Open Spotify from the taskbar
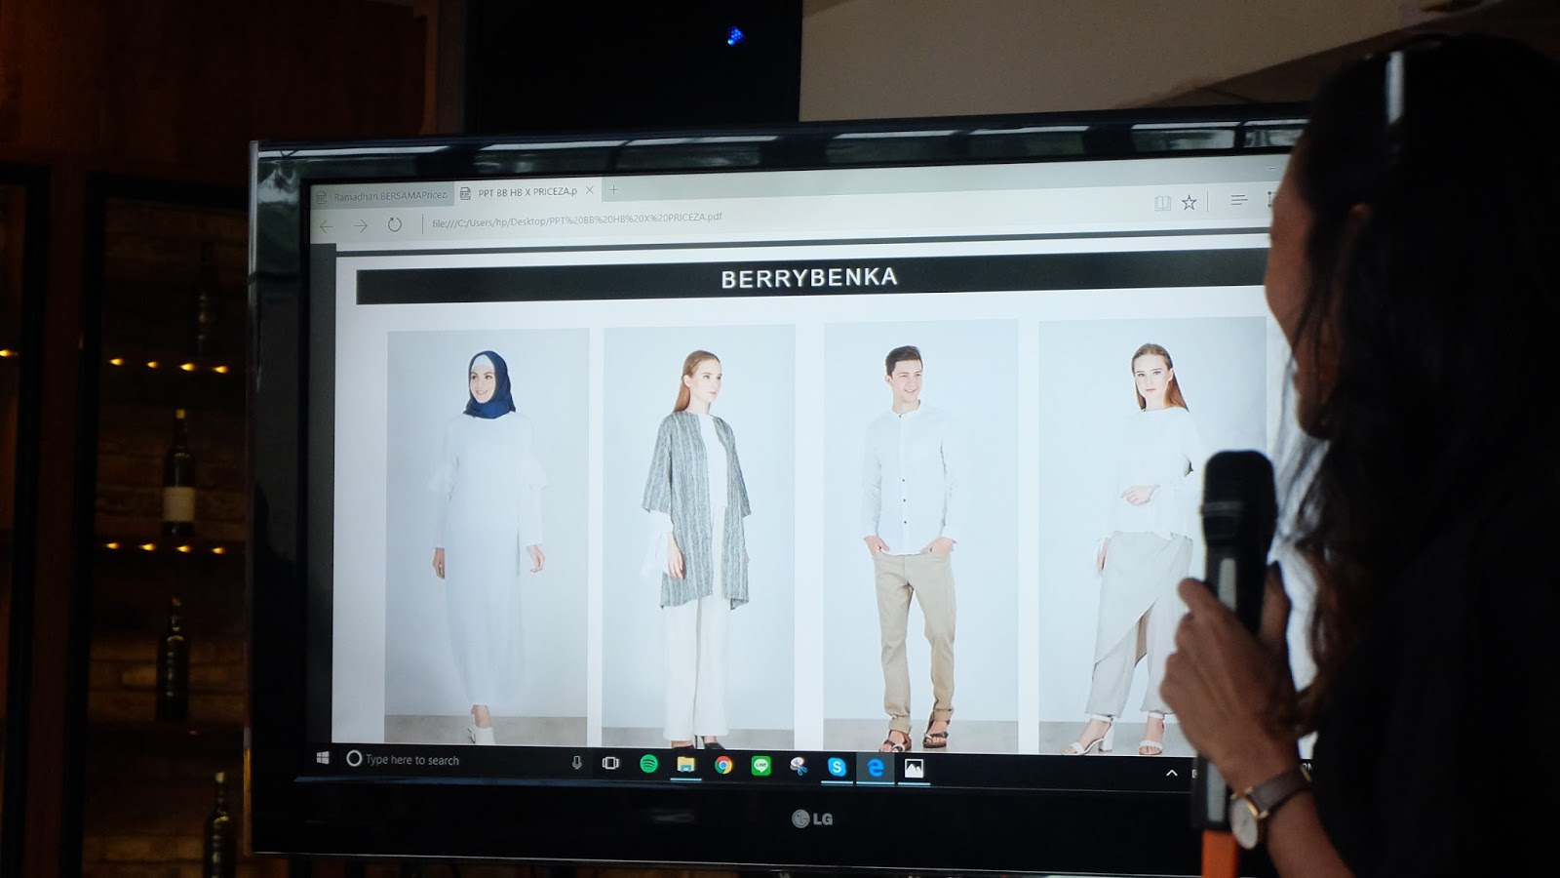Image resolution: width=1560 pixels, height=878 pixels. (648, 764)
